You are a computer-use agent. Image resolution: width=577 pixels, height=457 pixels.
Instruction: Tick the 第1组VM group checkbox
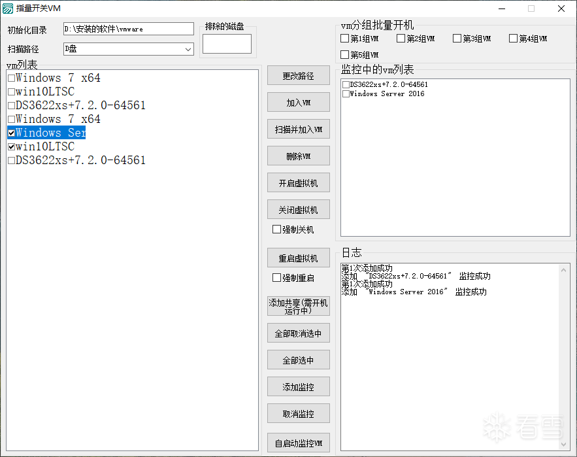pyautogui.click(x=345, y=39)
